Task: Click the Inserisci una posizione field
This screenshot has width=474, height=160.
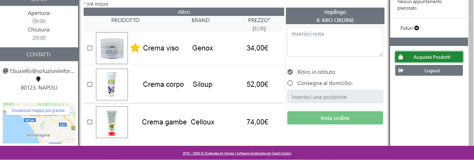Action: [x=335, y=96]
